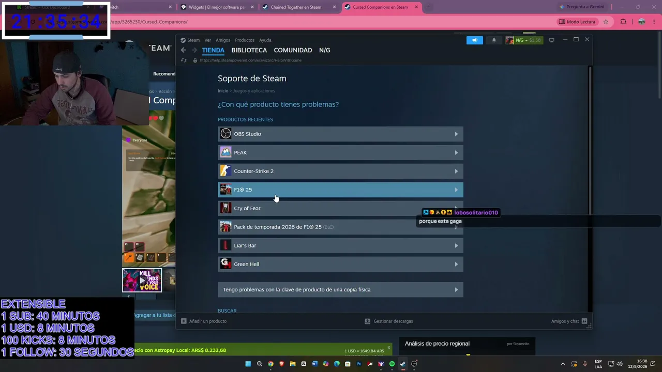
Task: Open the Productos menu
Action: [x=245, y=40]
